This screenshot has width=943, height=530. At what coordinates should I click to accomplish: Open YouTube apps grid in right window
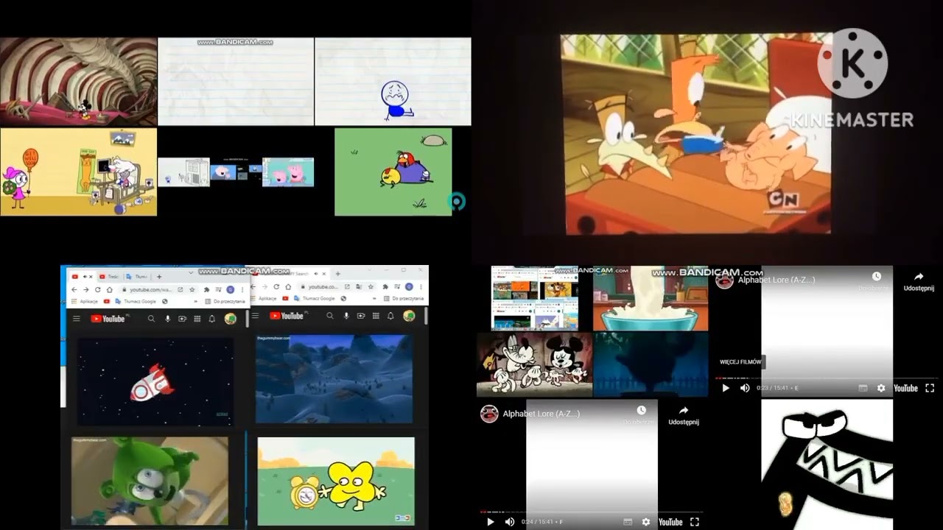point(375,316)
